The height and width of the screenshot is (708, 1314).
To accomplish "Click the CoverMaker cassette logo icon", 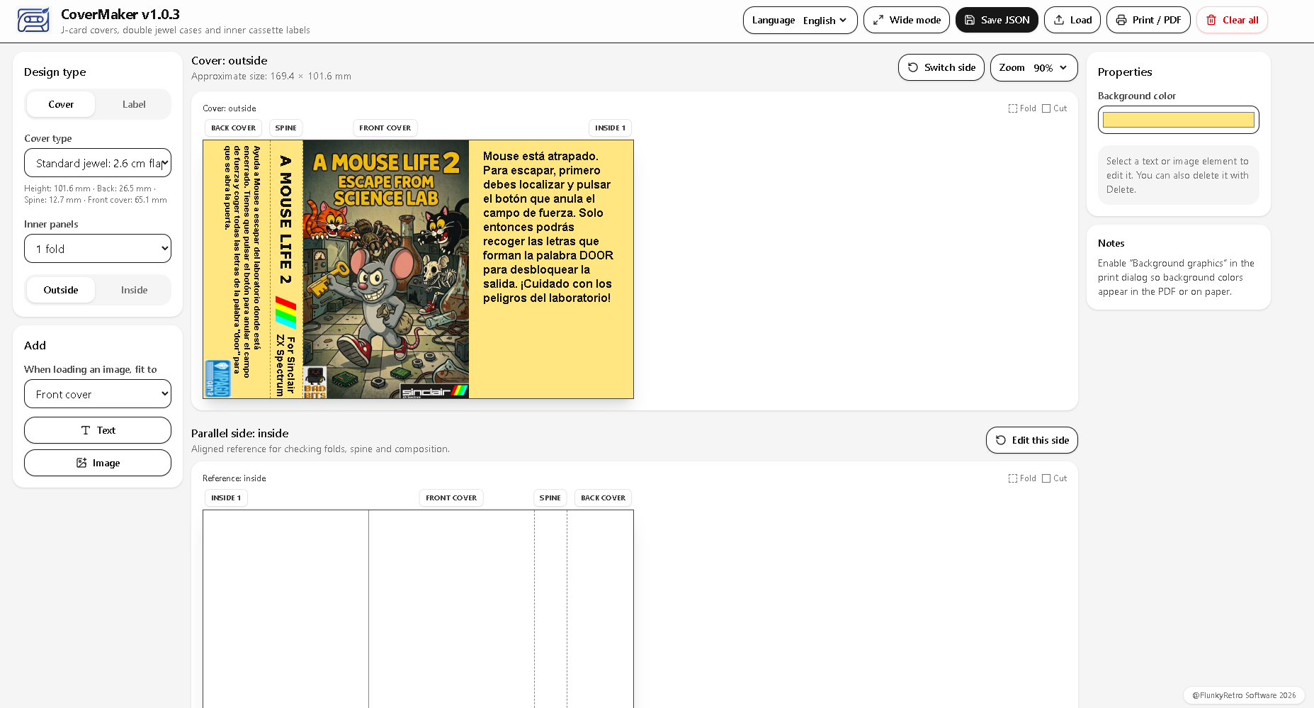I will click(x=33, y=21).
